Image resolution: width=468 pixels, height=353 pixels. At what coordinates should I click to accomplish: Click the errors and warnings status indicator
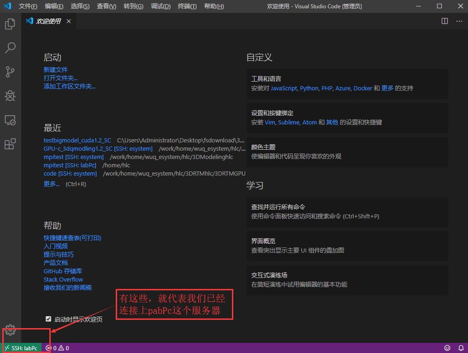click(x=57, y=348)
